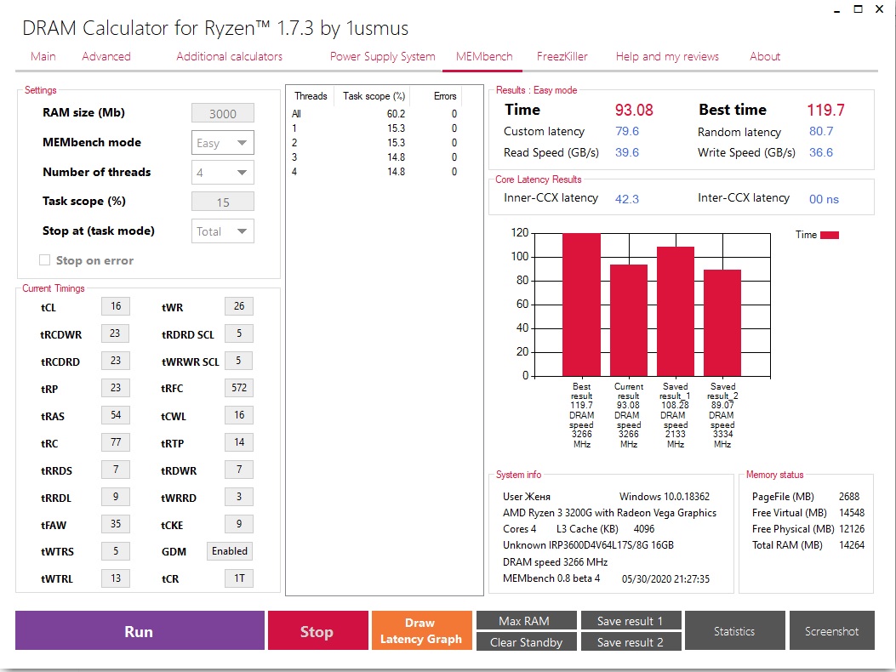
Task: Click the Threads column header
Action: pos(311,96)
